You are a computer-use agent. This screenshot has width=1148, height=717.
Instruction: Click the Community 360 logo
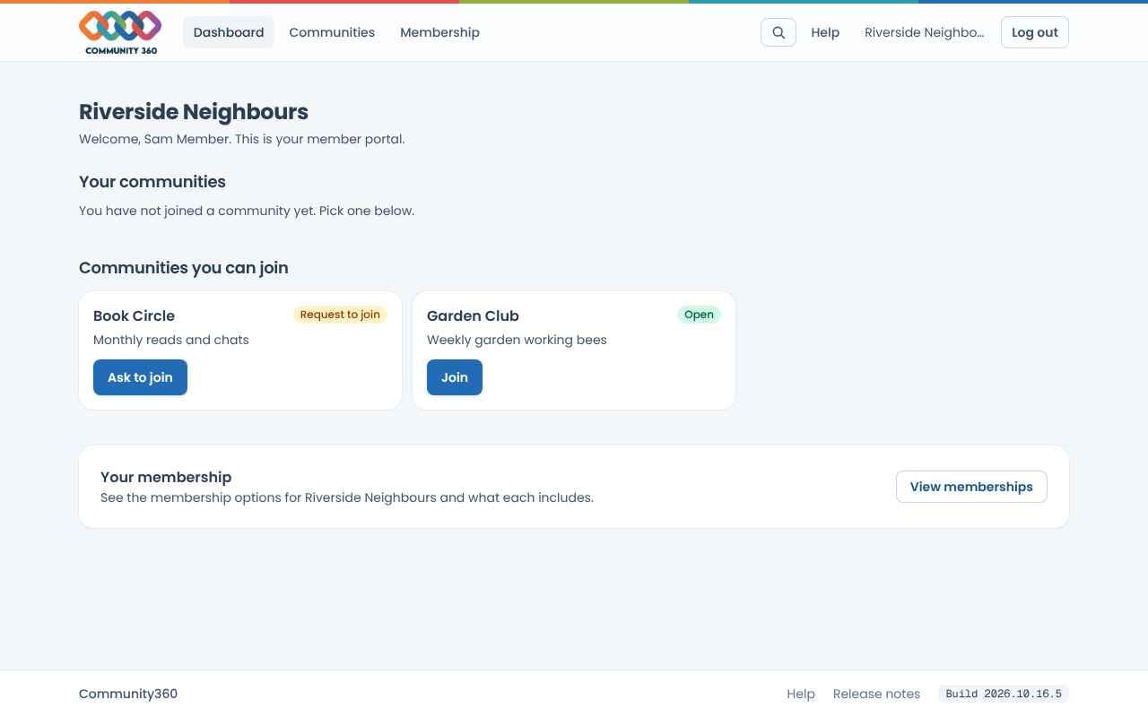click(x=120, y=32)
